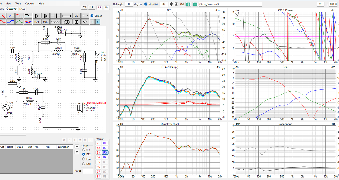
Task: Select the red S-curve filter block icon
Action: [19, 16]
